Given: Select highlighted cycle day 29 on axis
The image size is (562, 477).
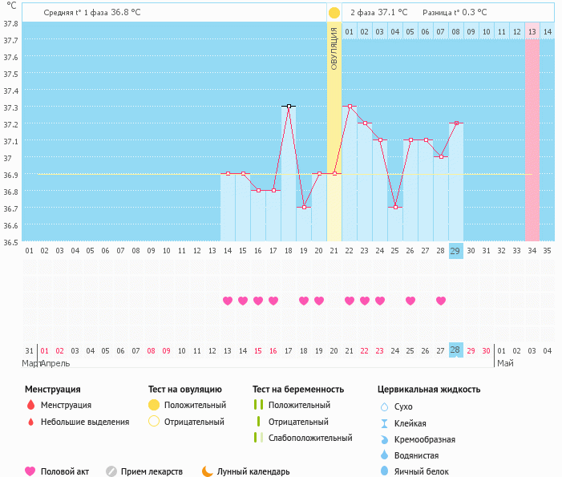Looking at the screenshot, I should tap(455, 251).
